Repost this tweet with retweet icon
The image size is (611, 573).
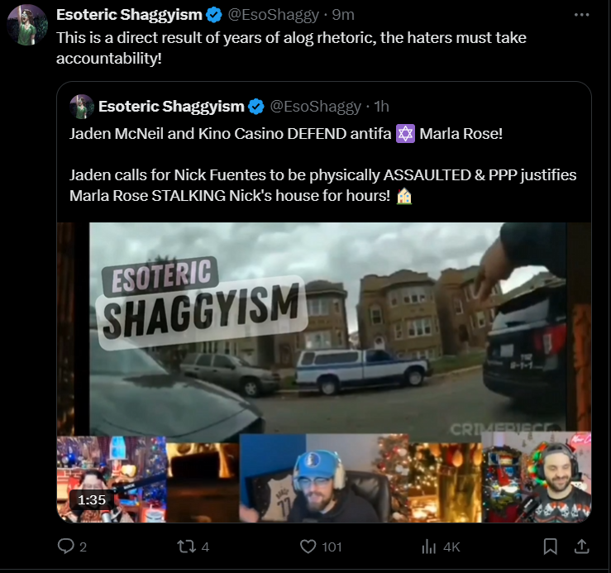pos(187,547)
